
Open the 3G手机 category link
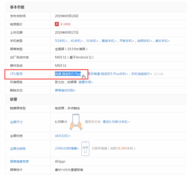tap(92, 41)
